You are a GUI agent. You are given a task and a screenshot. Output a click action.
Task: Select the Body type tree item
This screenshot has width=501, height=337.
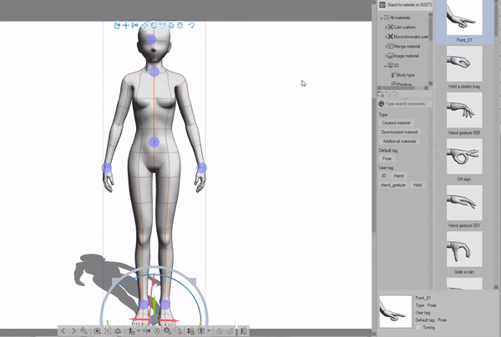(403, 75)
